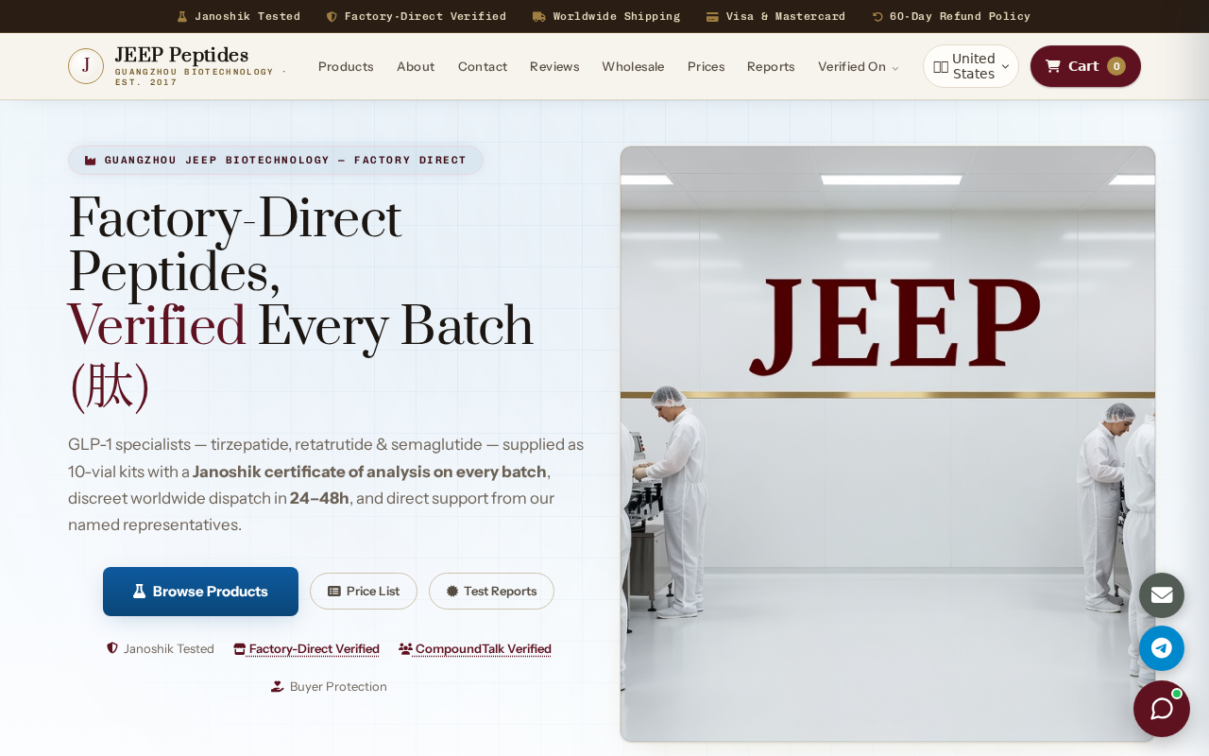Click the "Janoshik Tested" top bar text
Viewport: 1209px width, 756px height.
[247, 16]
